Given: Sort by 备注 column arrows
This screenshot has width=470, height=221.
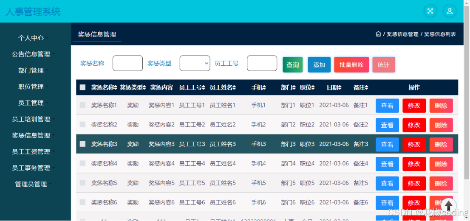Looking at the screenshot, I should (367, 88).
